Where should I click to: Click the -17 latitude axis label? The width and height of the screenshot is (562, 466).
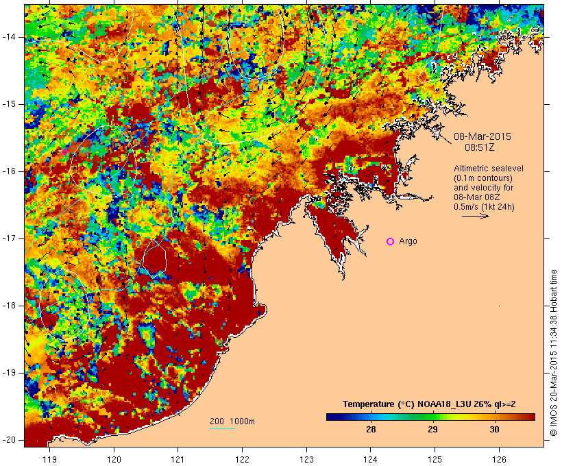coord(9,238)
